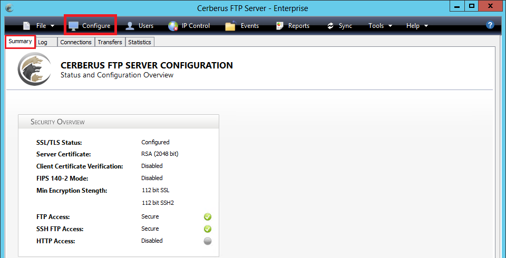Viewport: 506px width, 258px height.
Task: Switch to the Log tab
Action: click(x=43, y=42)
